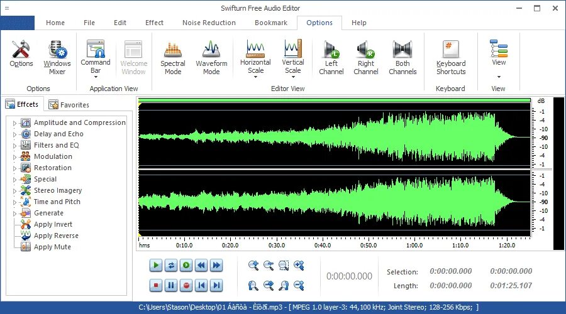The height and width of the screenshot is (314, 566).
Task: Expand Filters and EQ category
Action: tap(15, 146)
